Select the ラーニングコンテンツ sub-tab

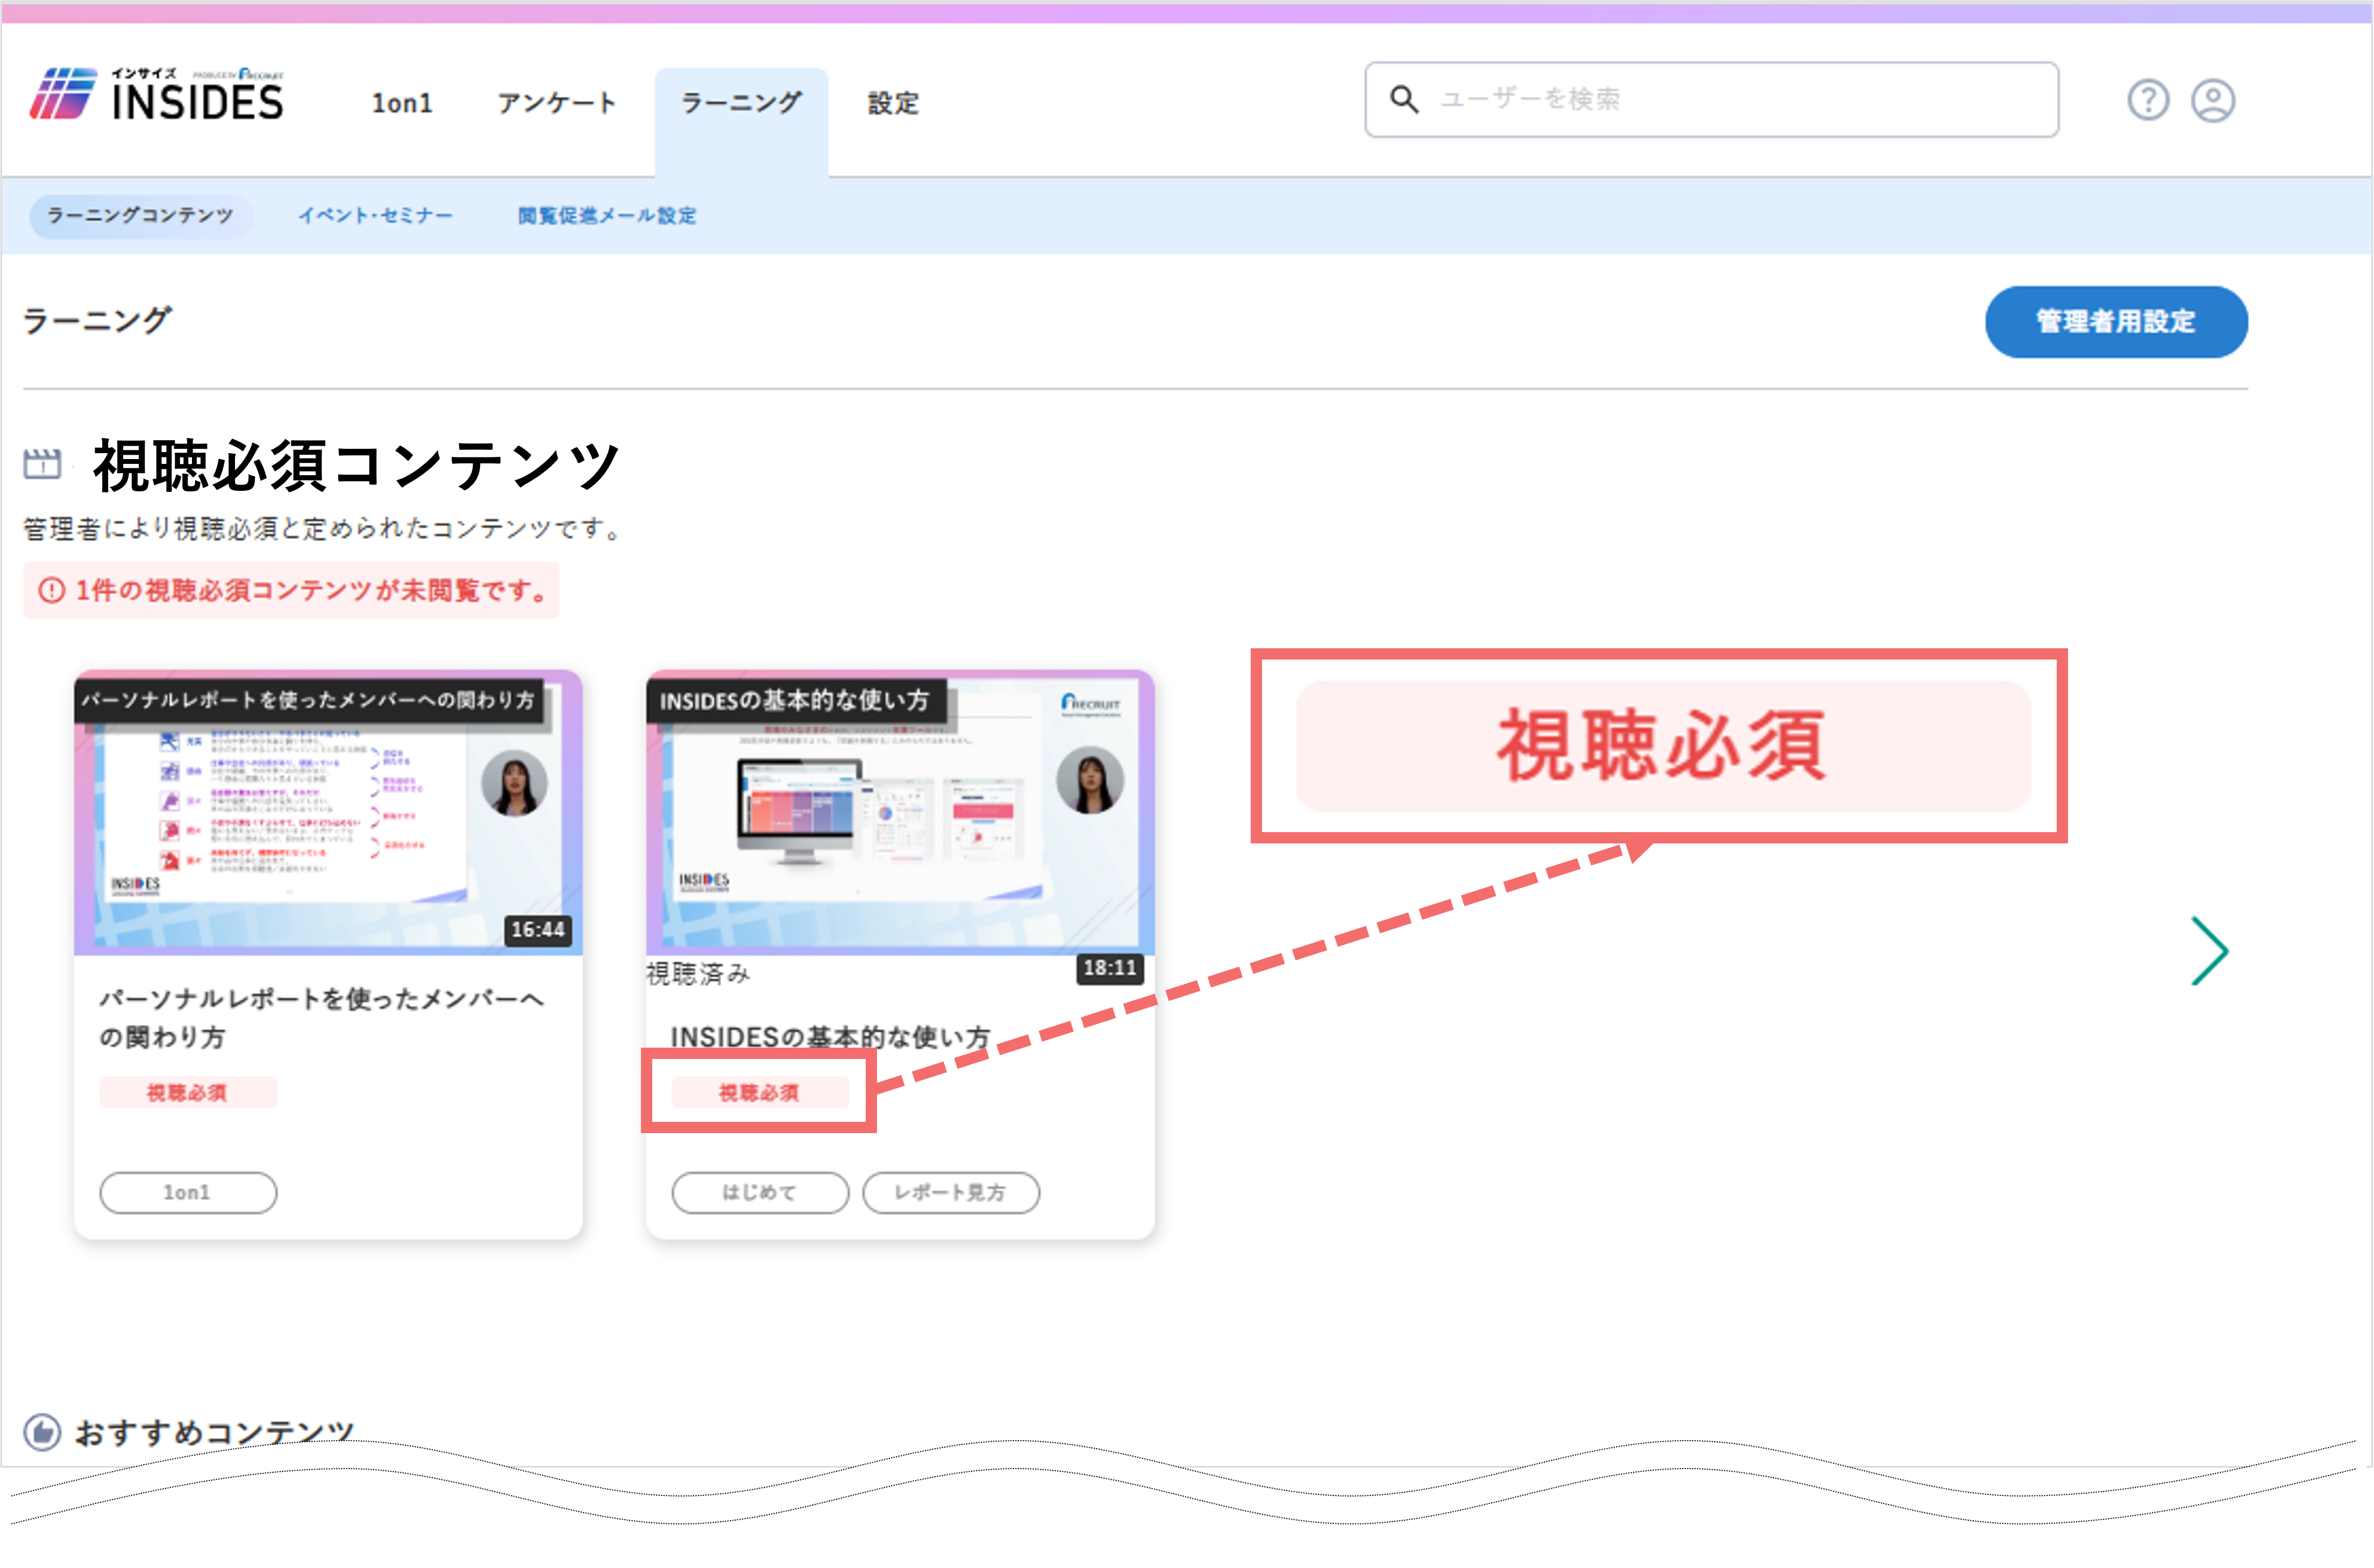[141, 215]
